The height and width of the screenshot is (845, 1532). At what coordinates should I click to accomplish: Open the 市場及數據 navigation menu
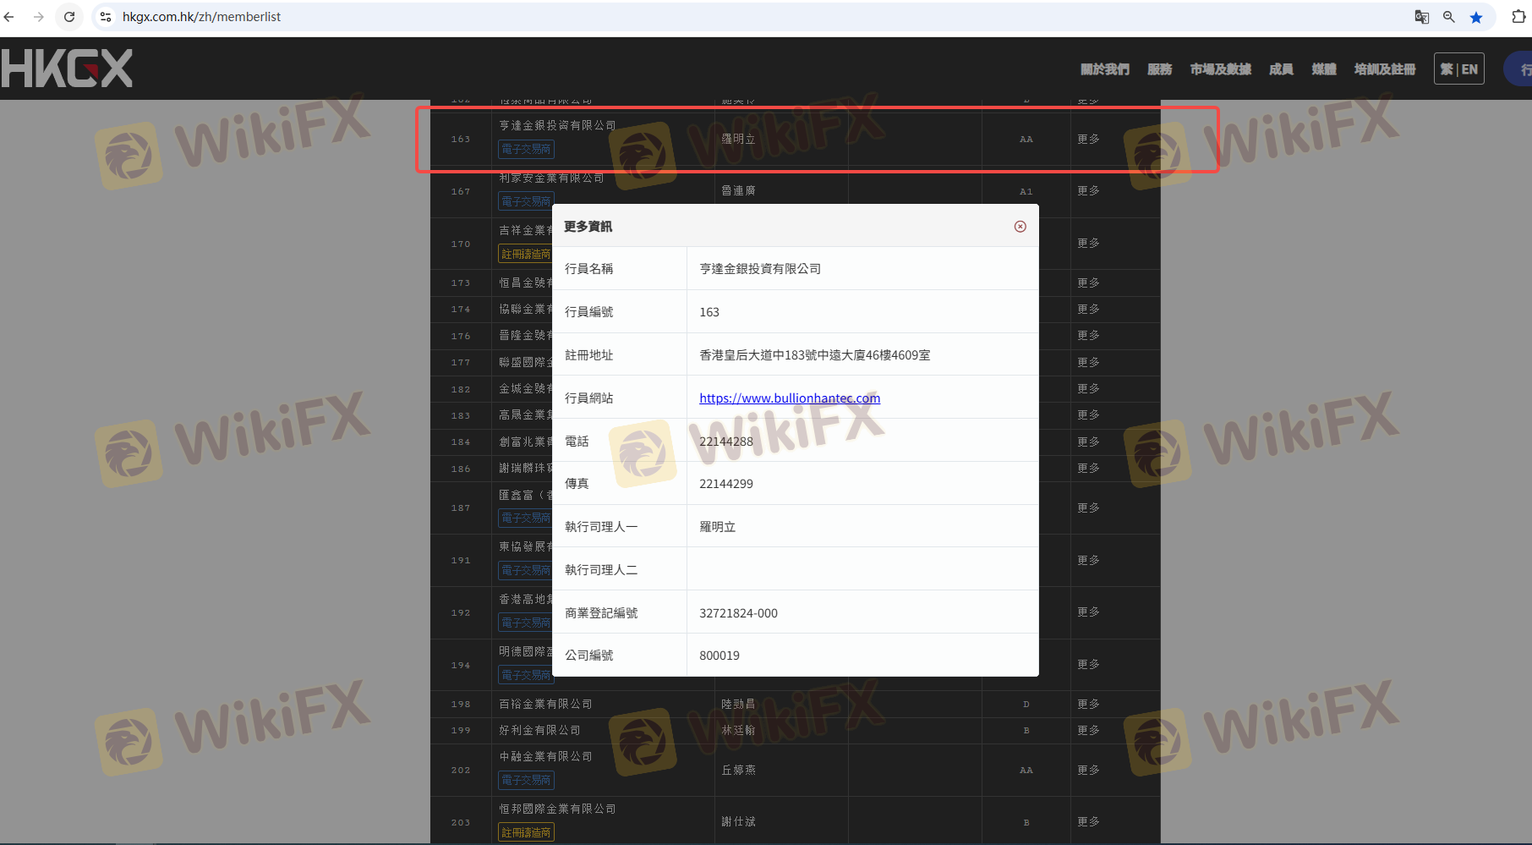(1221, 69)
